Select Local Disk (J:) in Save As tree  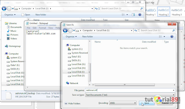76,76
